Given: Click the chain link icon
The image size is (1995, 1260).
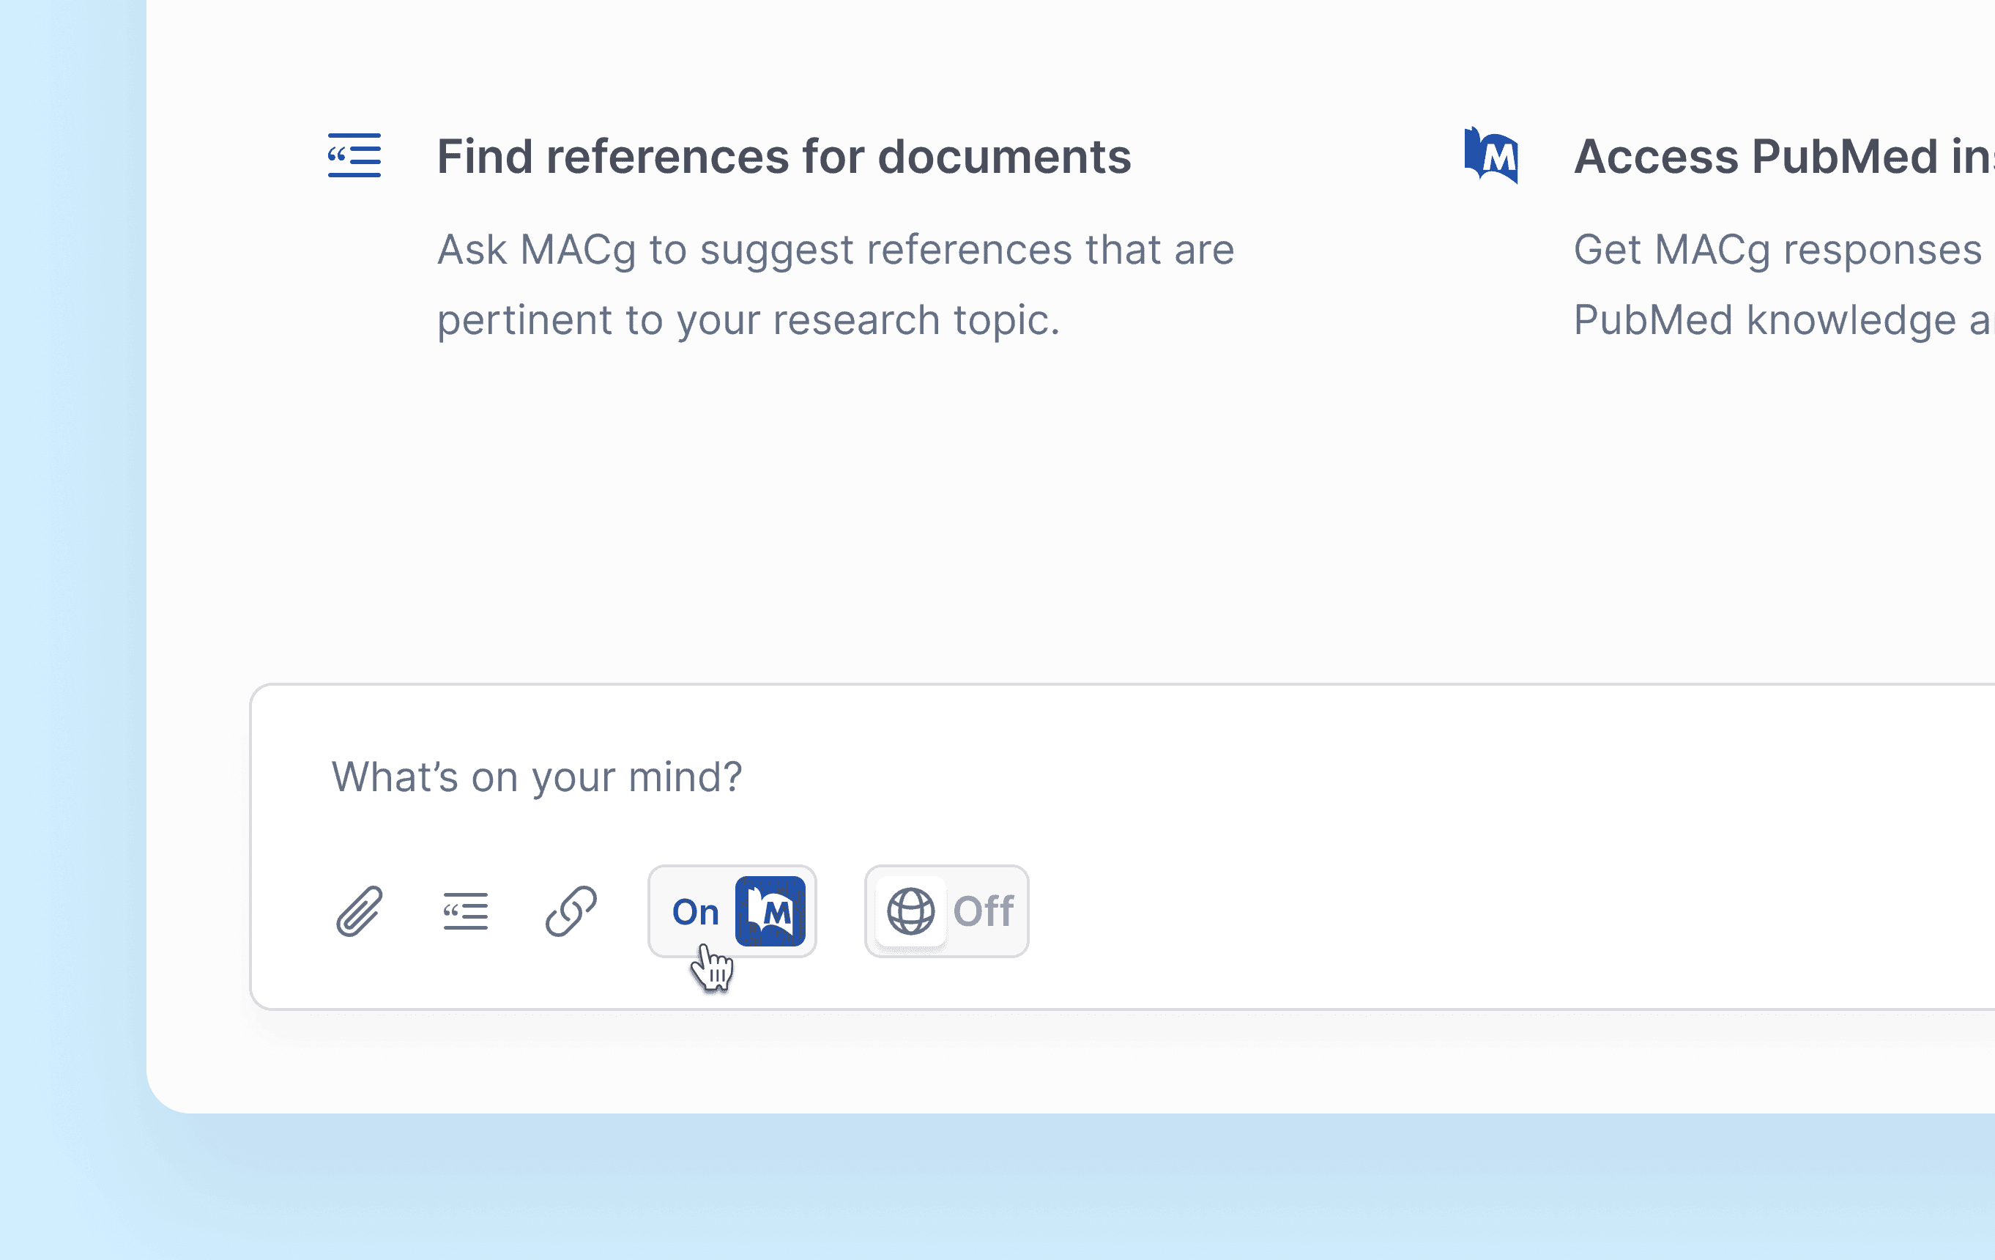Looking at the screenshot, I should coord(572,911).
